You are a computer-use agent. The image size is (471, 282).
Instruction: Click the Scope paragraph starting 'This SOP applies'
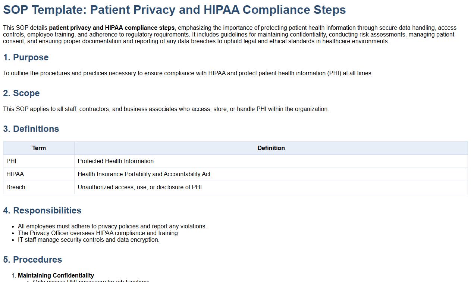point(166,109)
